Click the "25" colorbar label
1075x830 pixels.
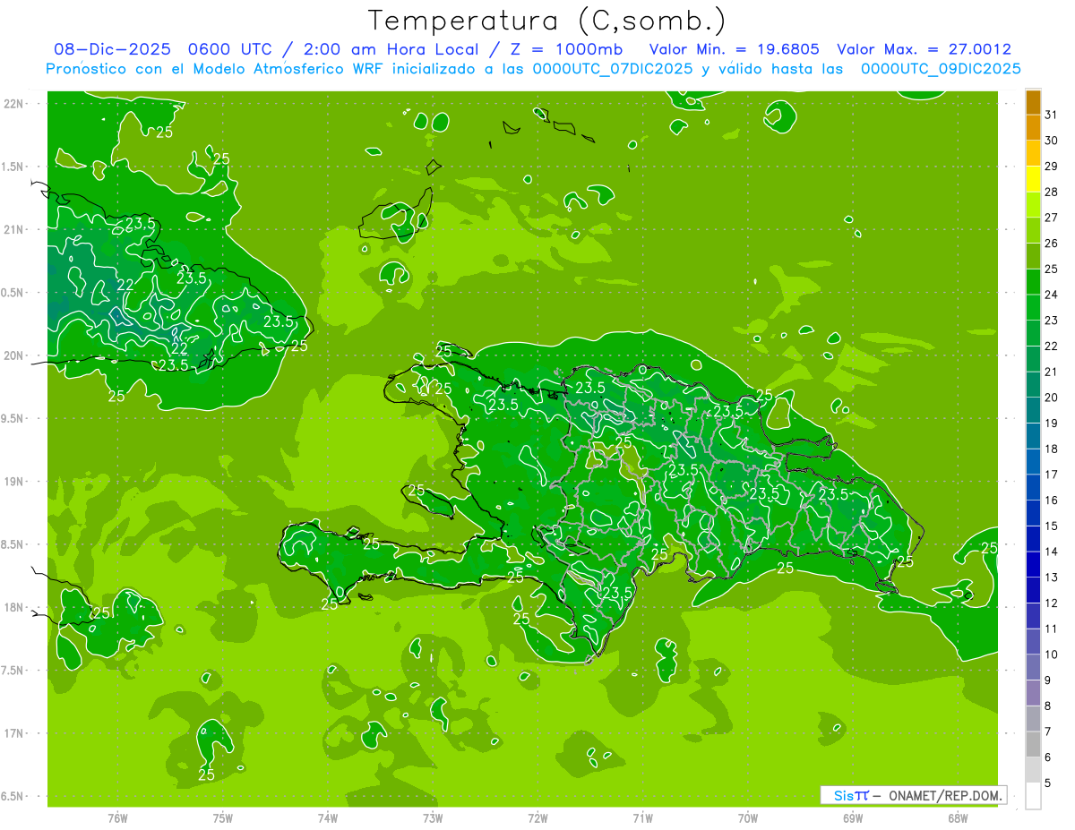(1052, 269)
